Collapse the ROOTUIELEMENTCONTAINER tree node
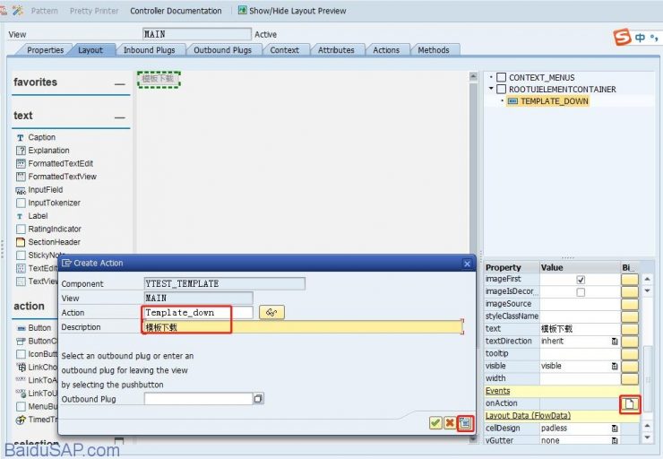This screenshot has width=663, height=459. click(x=491, y=90)
